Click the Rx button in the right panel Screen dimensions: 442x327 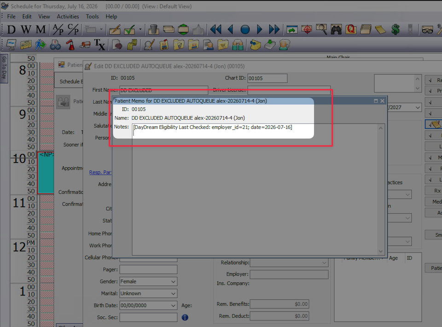click(434, 191)
